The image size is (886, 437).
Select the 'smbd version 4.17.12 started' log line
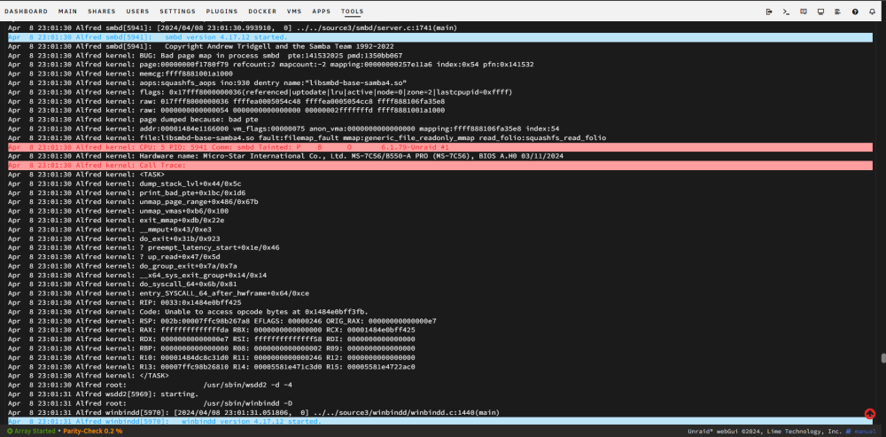[441, 37]
